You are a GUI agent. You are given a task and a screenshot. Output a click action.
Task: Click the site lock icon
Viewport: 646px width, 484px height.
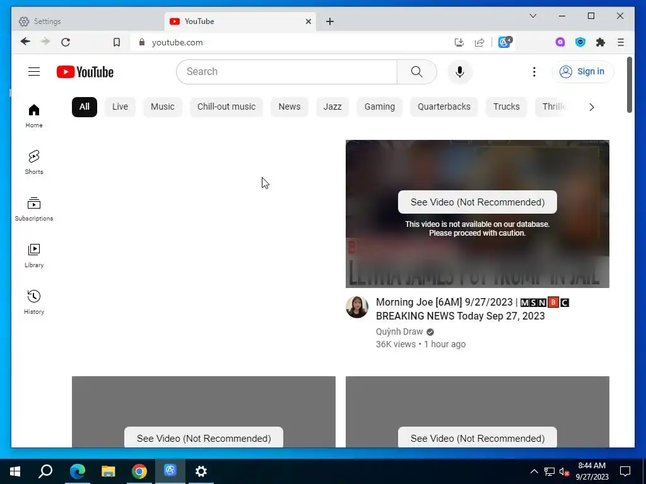(142, 42)
